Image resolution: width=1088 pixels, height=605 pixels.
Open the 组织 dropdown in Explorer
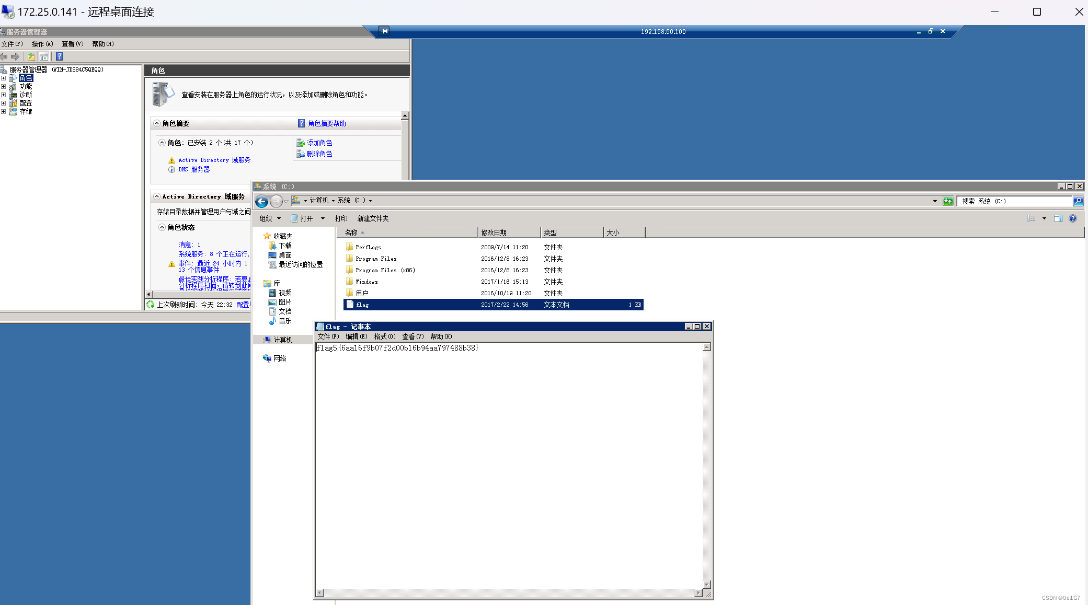270,218
